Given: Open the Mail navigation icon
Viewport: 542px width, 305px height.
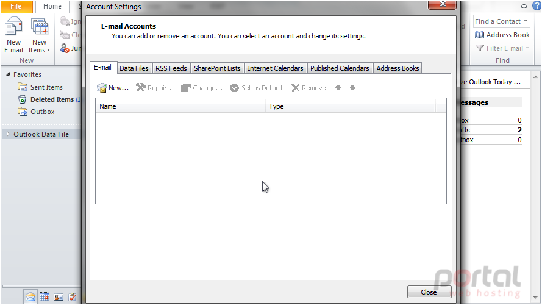Looking at the screenshot, I should (30, 296).
